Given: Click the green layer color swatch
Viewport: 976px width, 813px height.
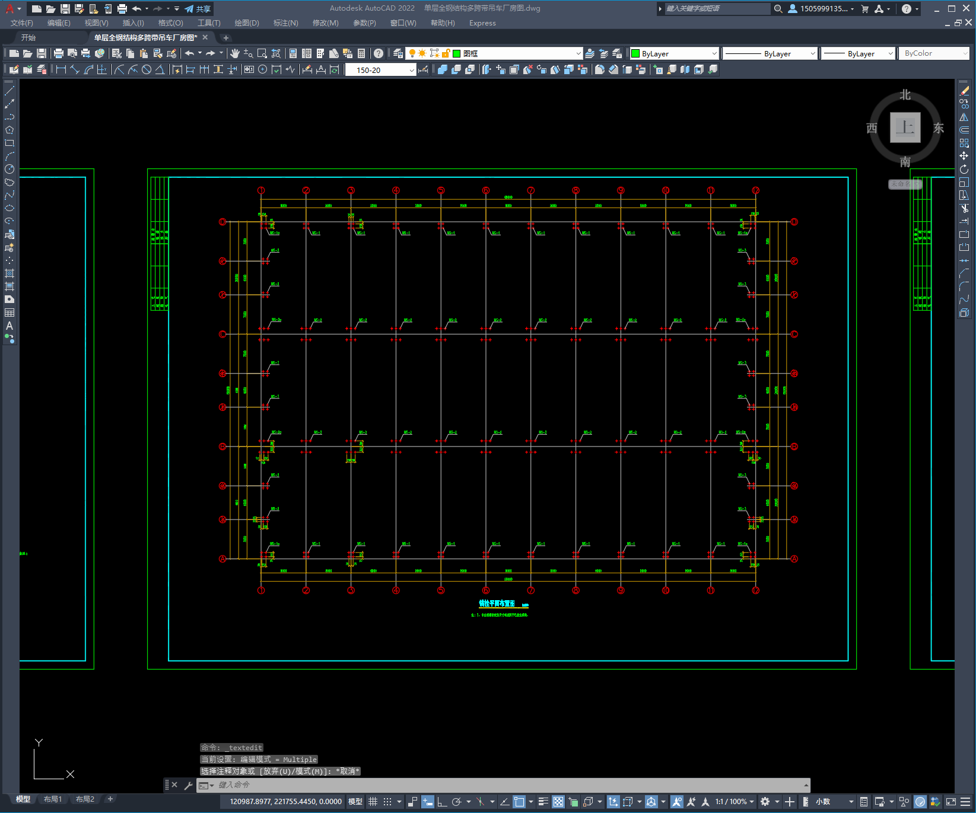Looking at the screenshot, I should [457, 53].
